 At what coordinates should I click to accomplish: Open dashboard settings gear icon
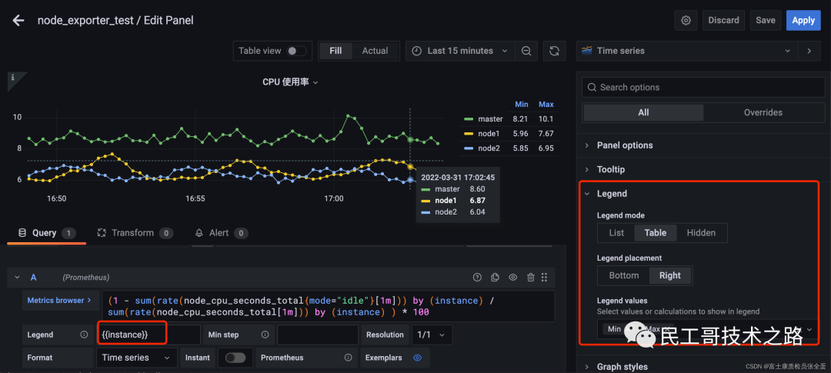686,20
